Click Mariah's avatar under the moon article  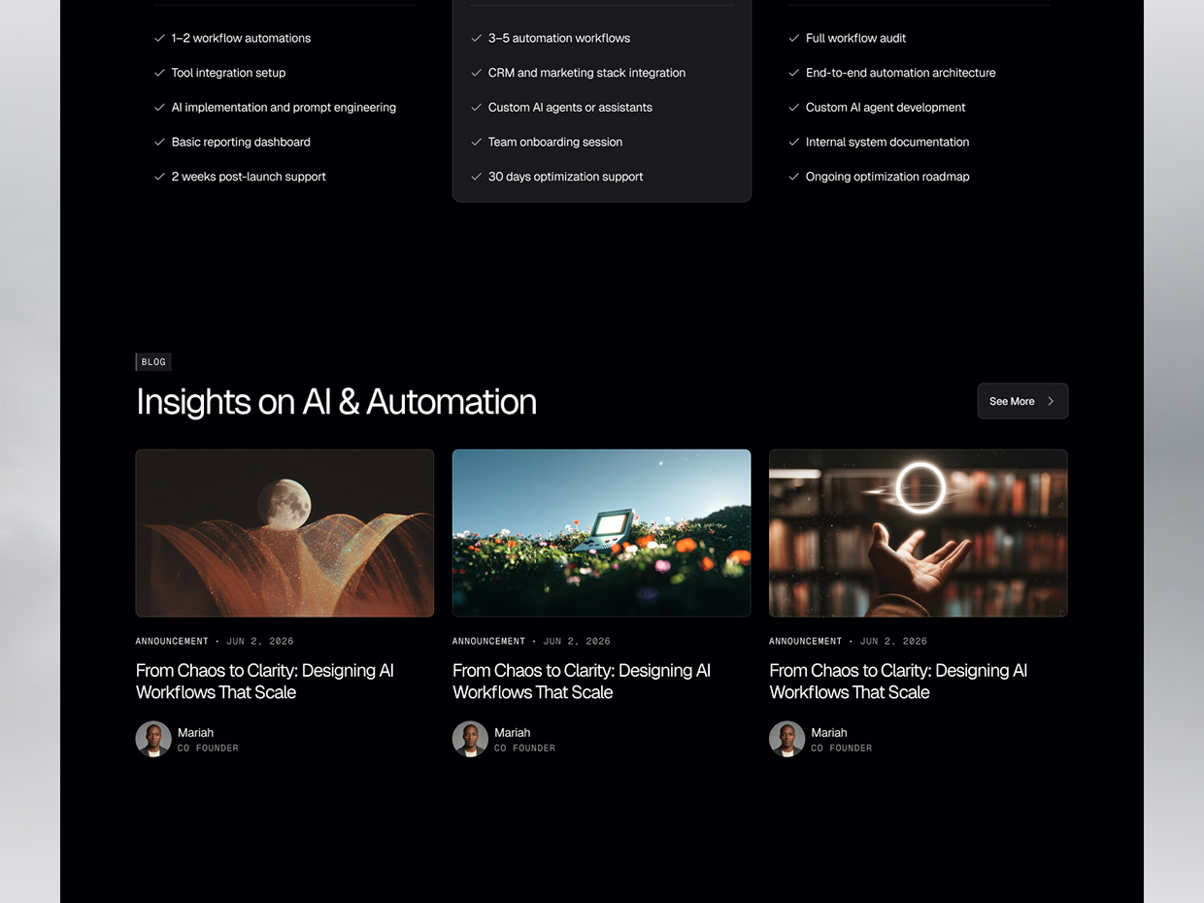click(x=153, y=739)
